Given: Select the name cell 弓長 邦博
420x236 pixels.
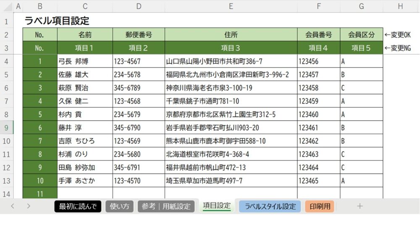Looking at the screenshot, I should 85,61.
